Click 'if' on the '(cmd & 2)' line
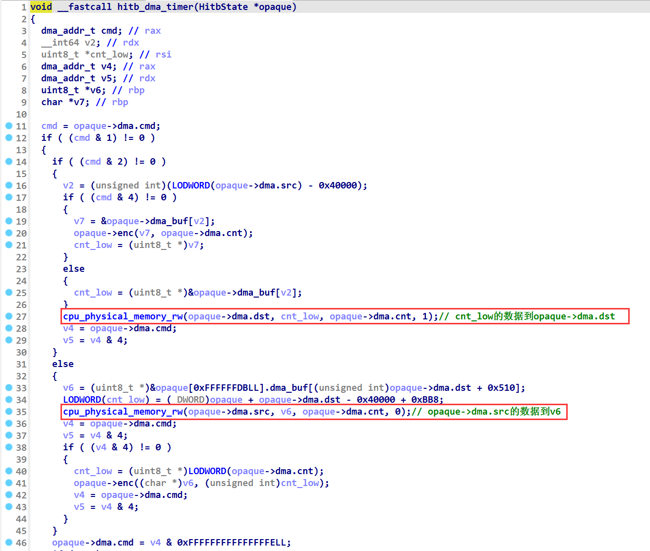This screenshot has width=650, height=551. [x=58, y=162]
